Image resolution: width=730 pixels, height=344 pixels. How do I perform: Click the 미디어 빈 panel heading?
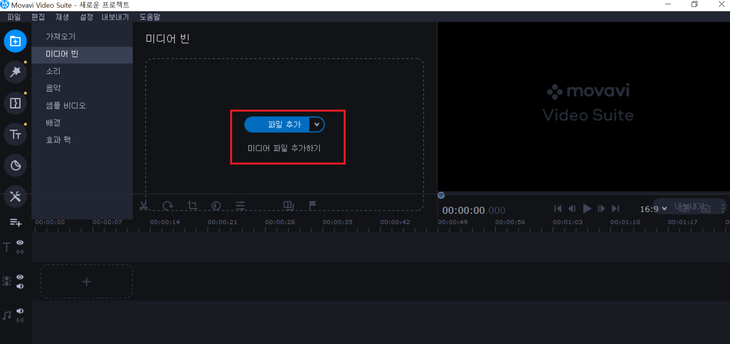(x=168, y=39)
